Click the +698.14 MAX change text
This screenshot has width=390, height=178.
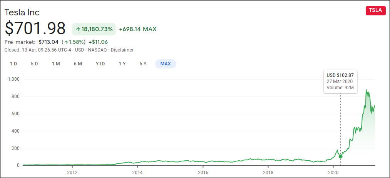coord(138,29)
